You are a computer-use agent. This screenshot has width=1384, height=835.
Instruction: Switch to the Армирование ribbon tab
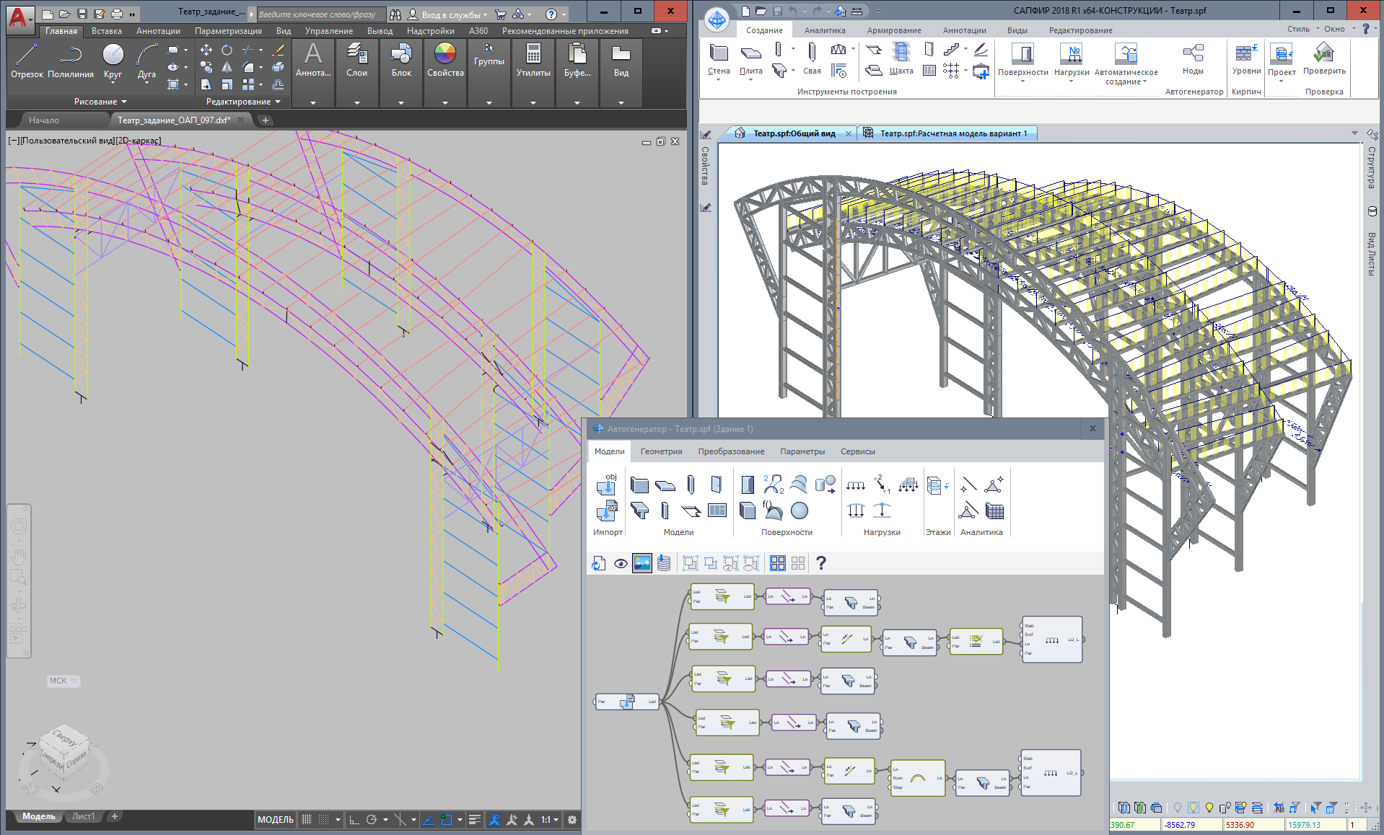[x=893, y=30]
